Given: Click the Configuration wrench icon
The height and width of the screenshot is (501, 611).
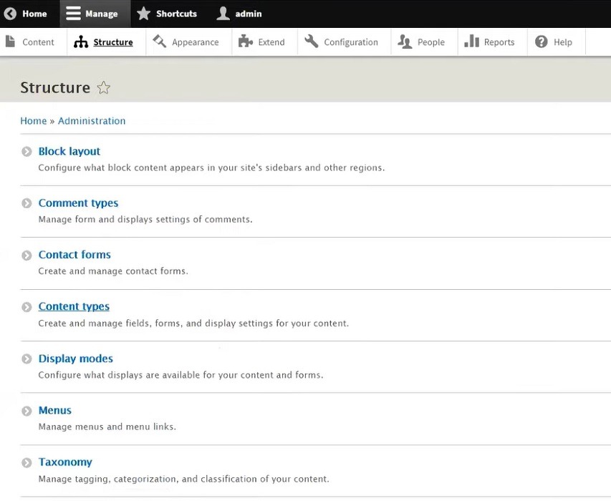Looking at the screenshot, I should click(312, 42).
